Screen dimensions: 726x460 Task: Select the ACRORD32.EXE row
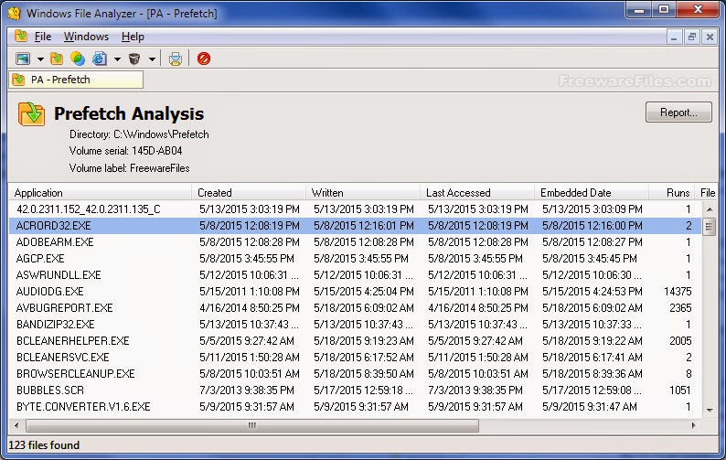click(x=355, y=226)
